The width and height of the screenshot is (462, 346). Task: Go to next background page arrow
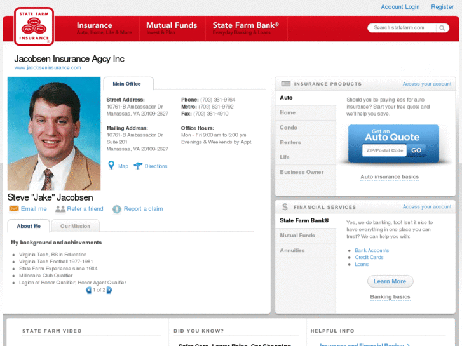(x=109, y=290)
